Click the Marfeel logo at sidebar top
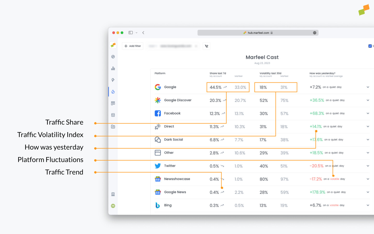The image size is (374, 234). [113, 45]
